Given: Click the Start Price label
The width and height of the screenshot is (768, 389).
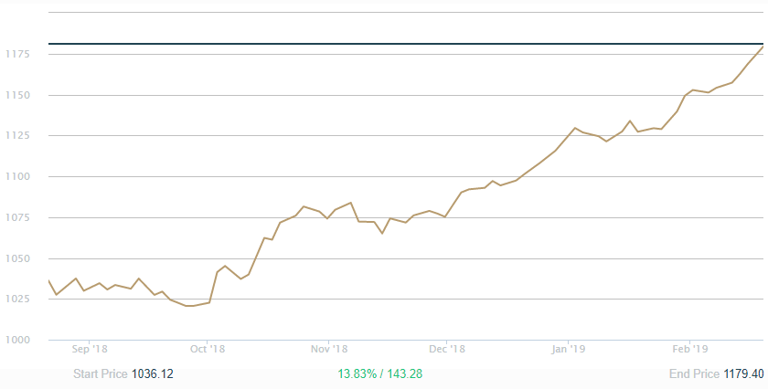Looking at the screenshot, I should [x=101, y=373].
